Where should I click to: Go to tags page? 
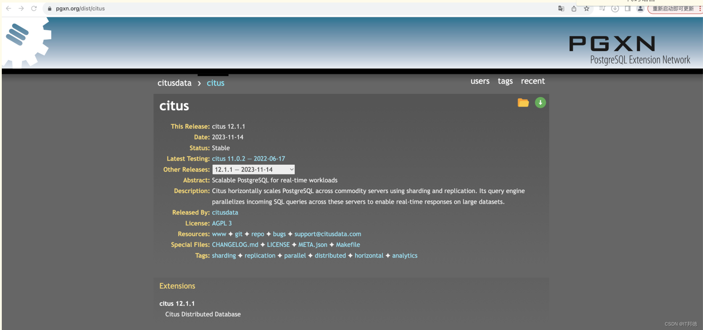pyautogui.click(x=505, y=82)
